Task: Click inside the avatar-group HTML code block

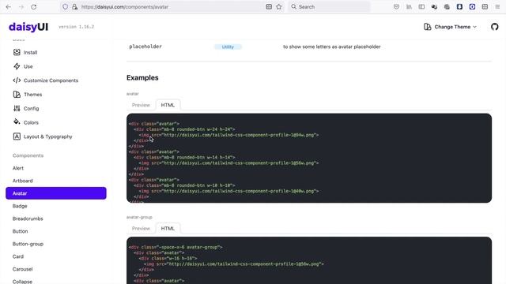Action: point(309,260)
